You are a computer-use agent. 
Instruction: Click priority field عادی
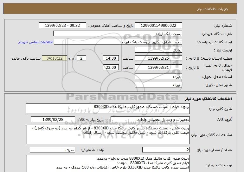point(158,50)
